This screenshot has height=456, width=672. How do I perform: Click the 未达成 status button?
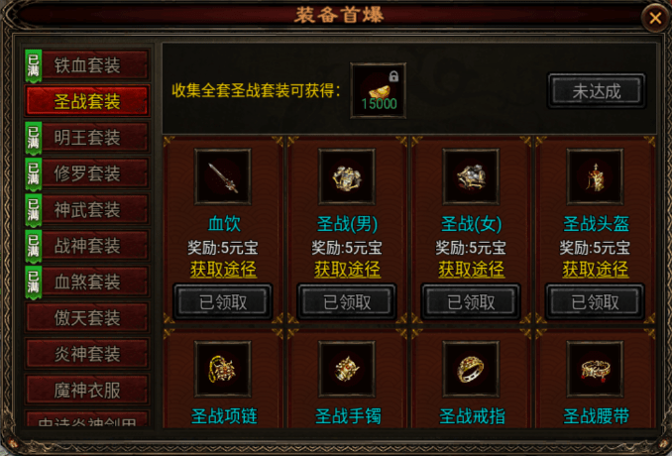(597, 91)
